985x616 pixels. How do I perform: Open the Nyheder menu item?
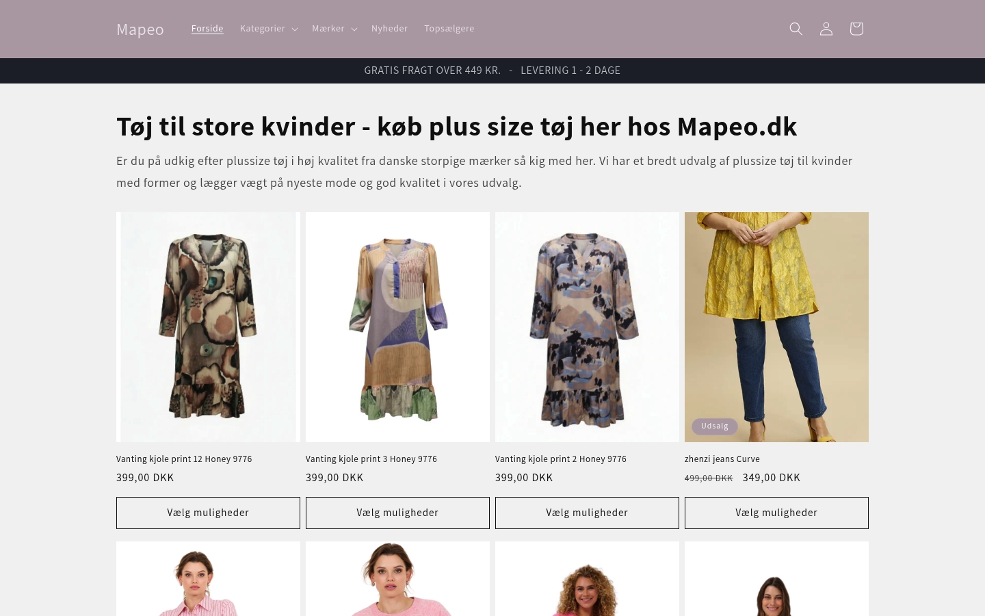(389, 29)
